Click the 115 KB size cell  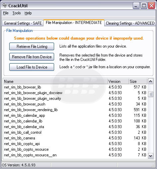140,115
